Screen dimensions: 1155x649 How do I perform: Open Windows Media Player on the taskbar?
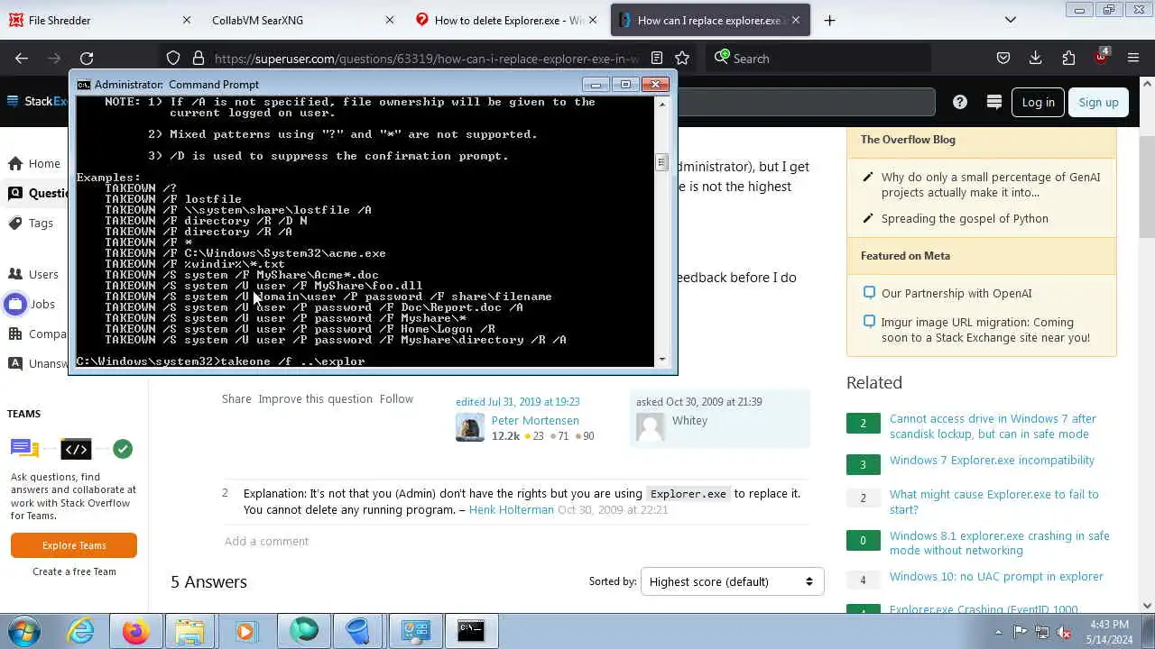245,630
